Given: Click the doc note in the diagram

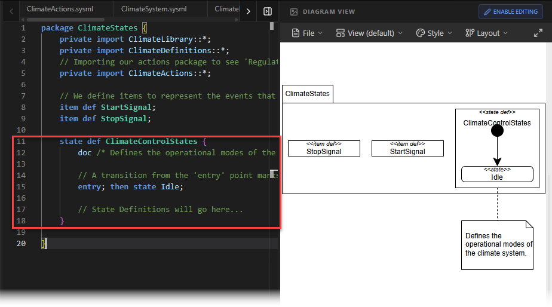Looking at the screenshot, I should click(x=497, y=245).
